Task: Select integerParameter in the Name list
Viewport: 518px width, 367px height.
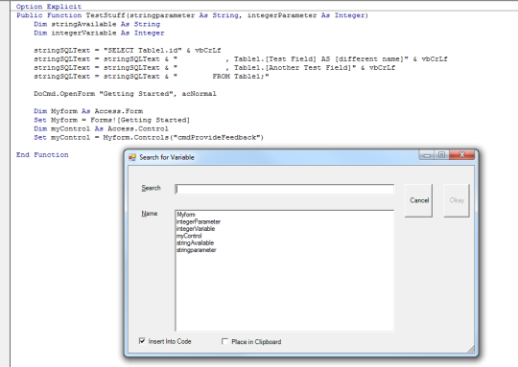Action: (199, 221)
